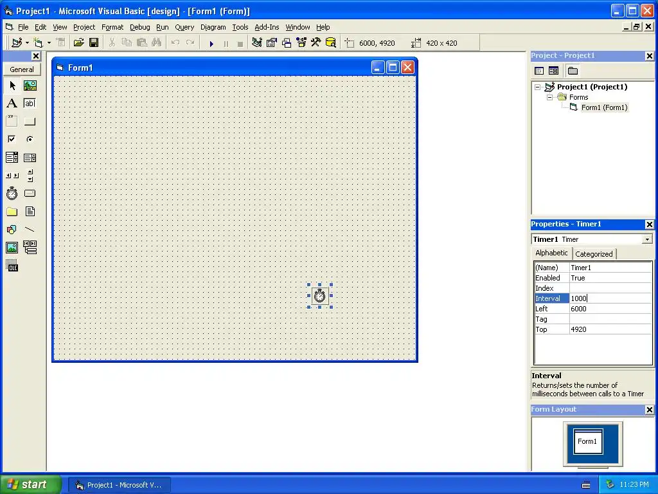Click the Break pause toolbar button
The height and width of the screenshot is (494, 658).
pyautogui.click(x=226, y=43)
